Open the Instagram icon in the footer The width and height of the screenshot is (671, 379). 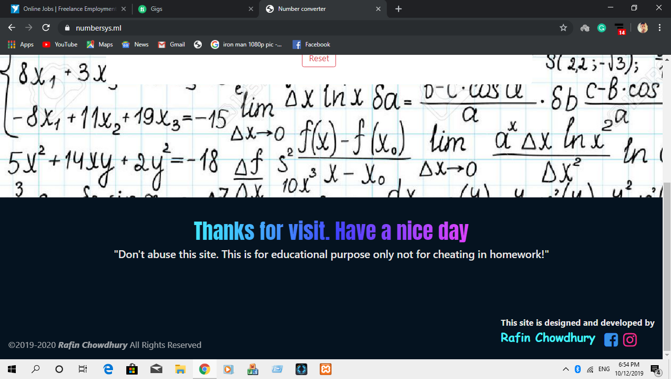(630, 340)
